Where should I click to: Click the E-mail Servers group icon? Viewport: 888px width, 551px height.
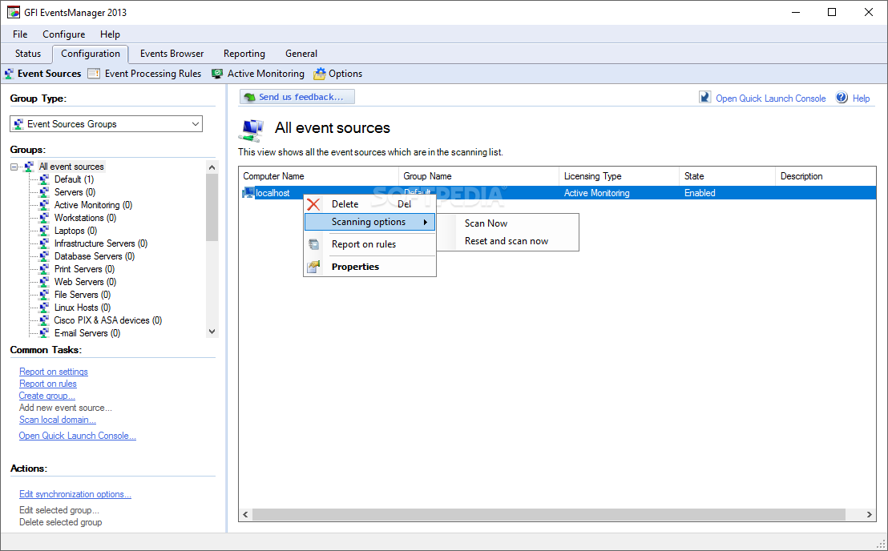point(44,333)
